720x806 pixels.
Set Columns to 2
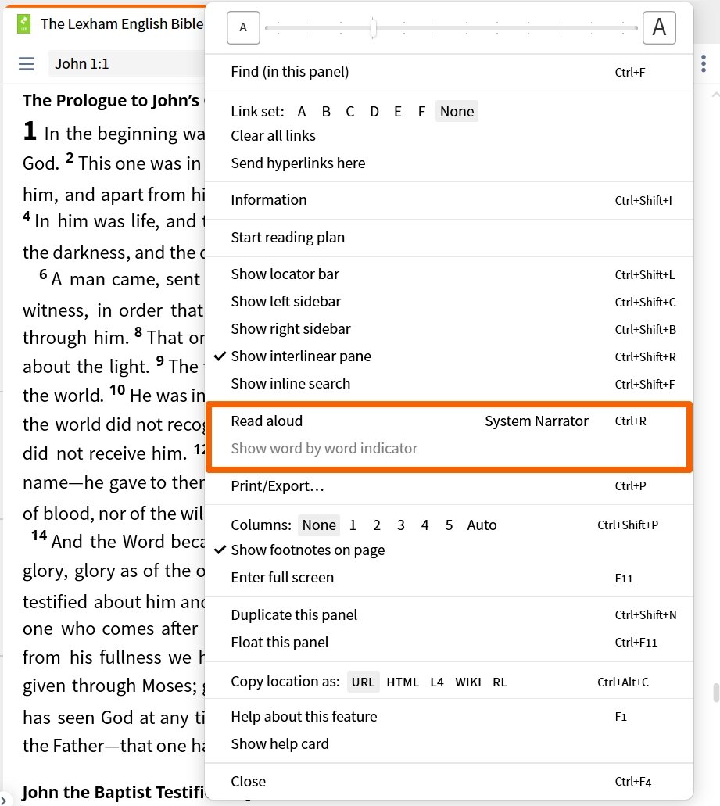(377, 525)
